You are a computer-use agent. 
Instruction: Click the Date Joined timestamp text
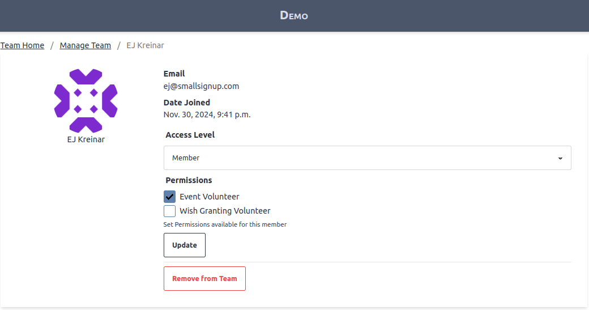(x=207, y=114)
